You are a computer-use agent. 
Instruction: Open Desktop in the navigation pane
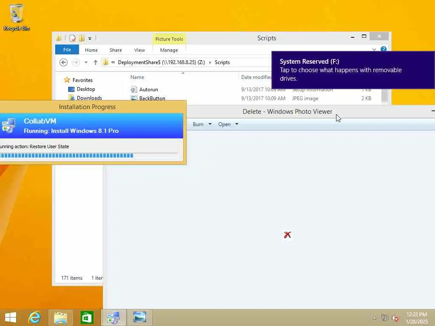pos(86,89)
